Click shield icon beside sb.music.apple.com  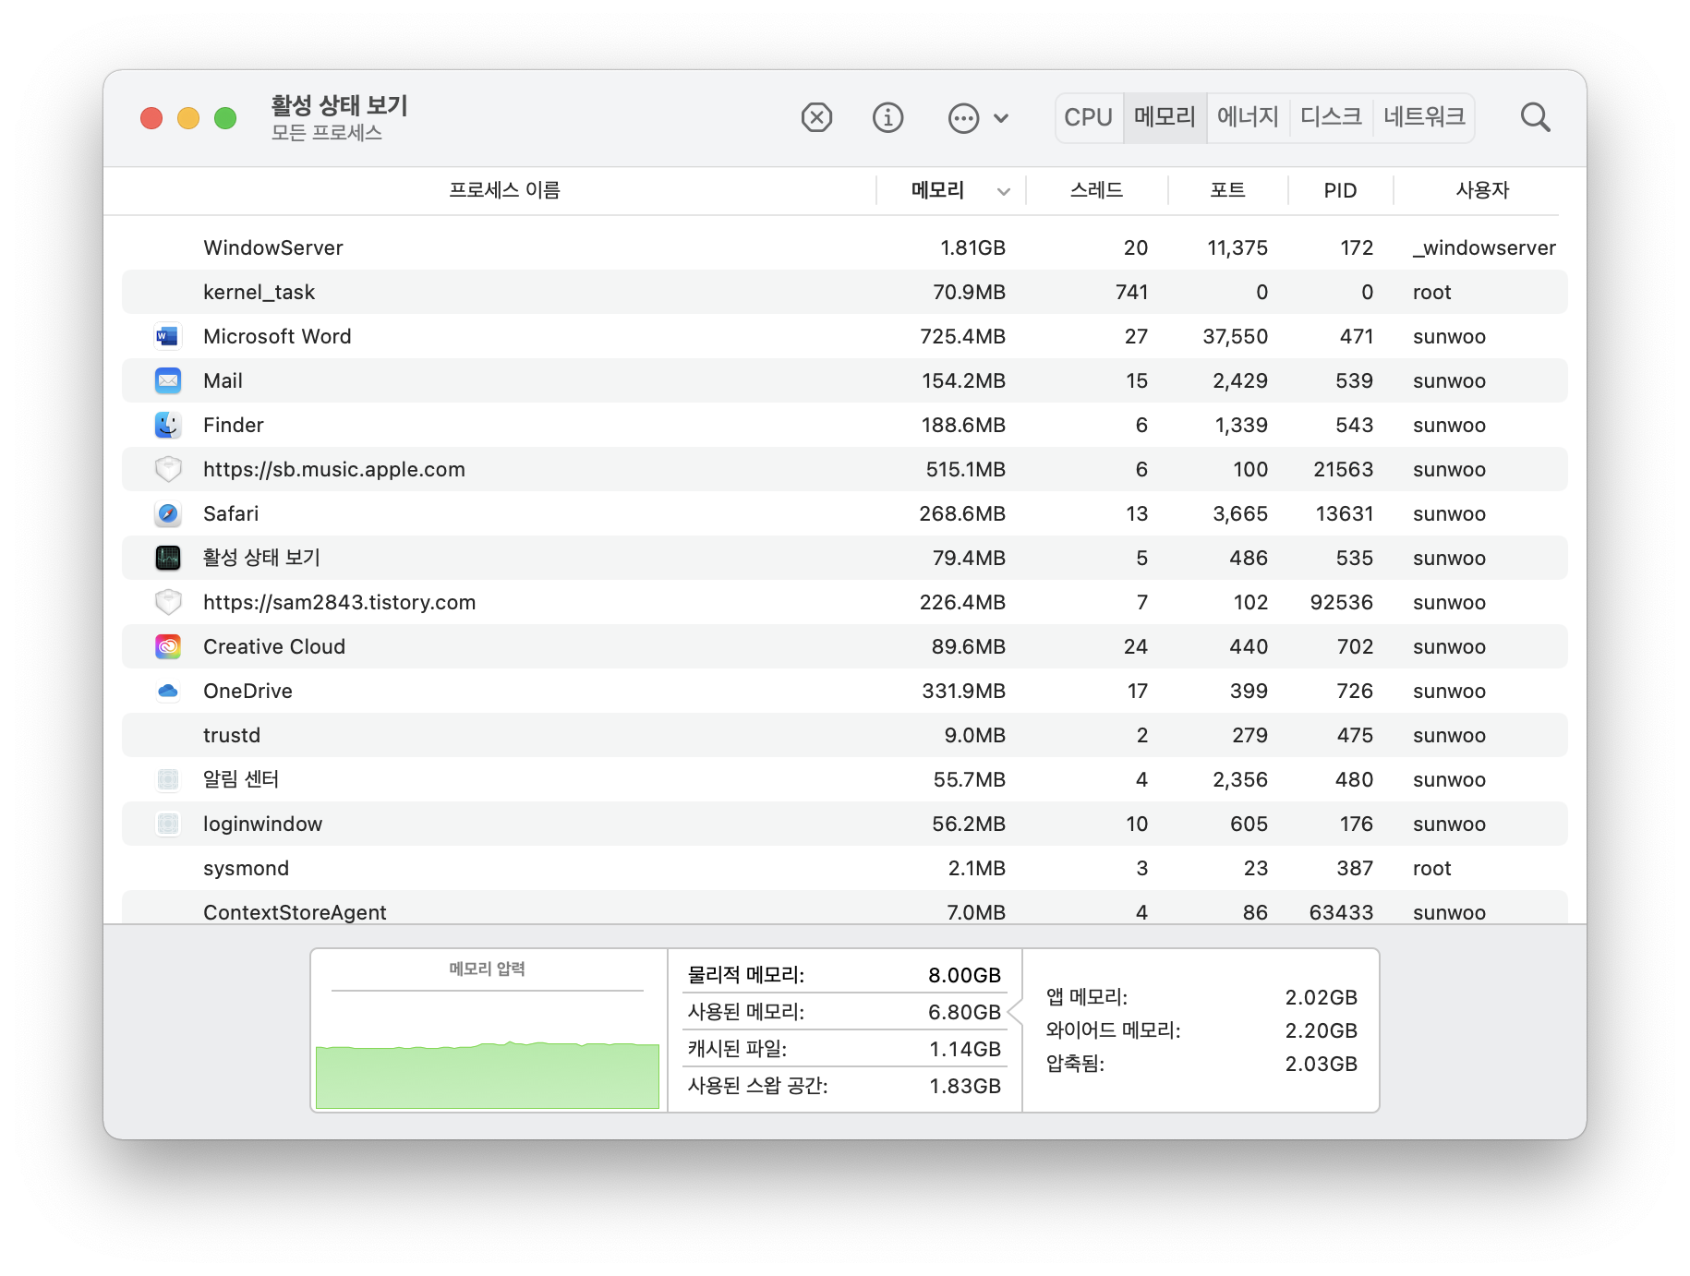pos(167,469)
